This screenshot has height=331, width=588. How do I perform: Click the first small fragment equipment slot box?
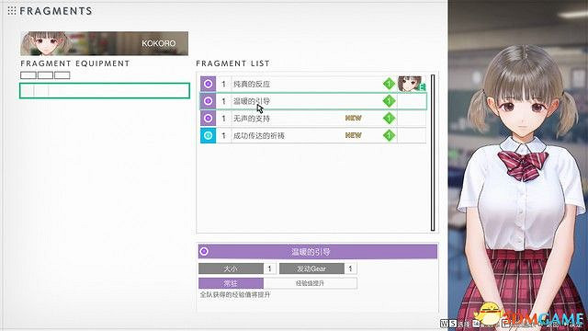[28, 75]
